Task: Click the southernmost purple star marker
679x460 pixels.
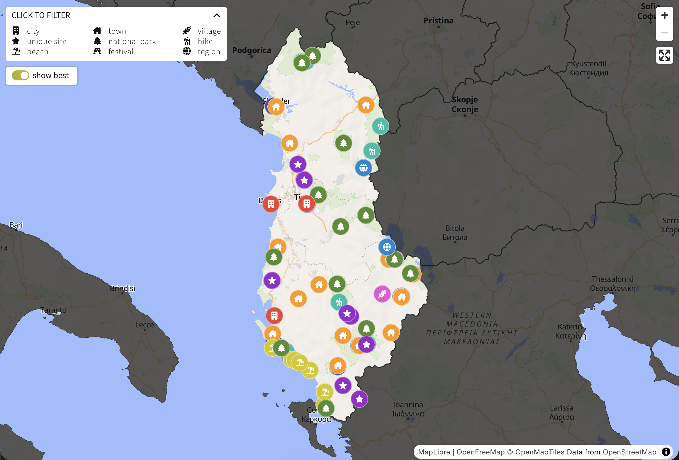Action: [359, 399]
